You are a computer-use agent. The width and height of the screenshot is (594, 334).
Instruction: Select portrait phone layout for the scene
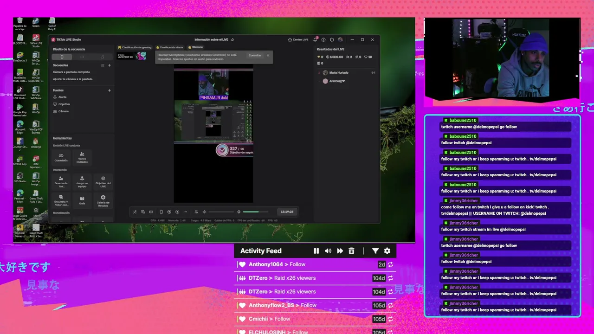click(62, 57)
